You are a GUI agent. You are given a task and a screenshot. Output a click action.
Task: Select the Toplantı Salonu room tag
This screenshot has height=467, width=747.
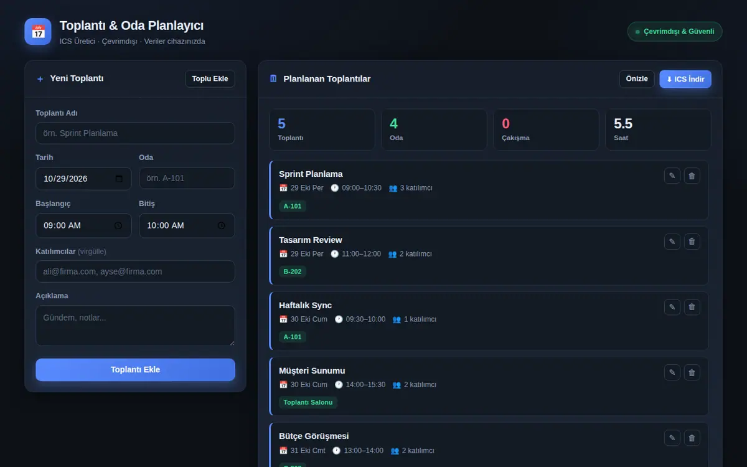click(308, 402)
